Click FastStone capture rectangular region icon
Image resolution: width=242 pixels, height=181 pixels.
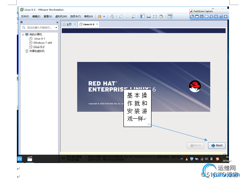206,16
